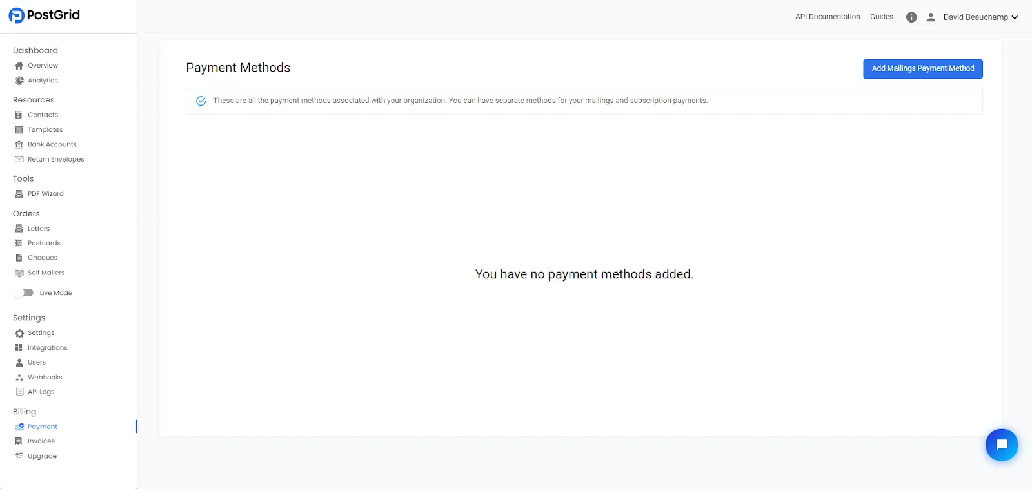
Task: Open Return Envelopes
Action: 56,159
